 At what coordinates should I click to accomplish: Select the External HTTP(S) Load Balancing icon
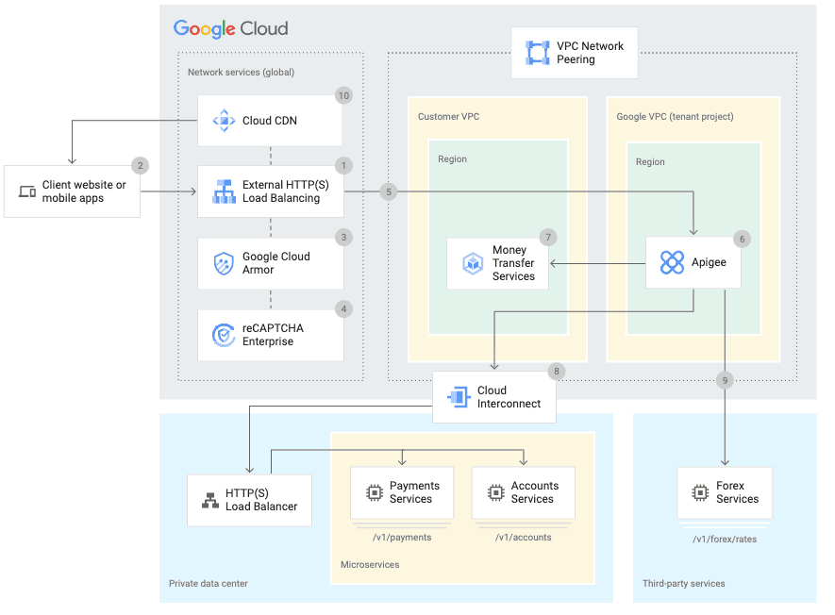223,191
